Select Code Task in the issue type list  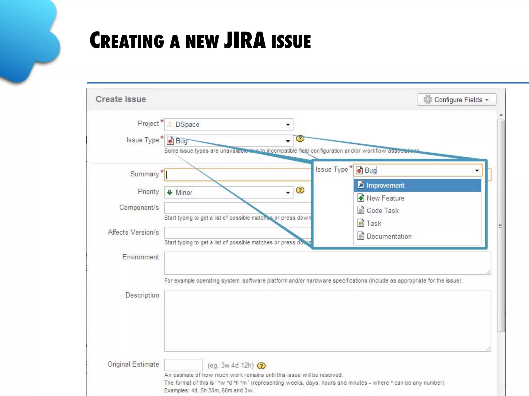(417, 210)
